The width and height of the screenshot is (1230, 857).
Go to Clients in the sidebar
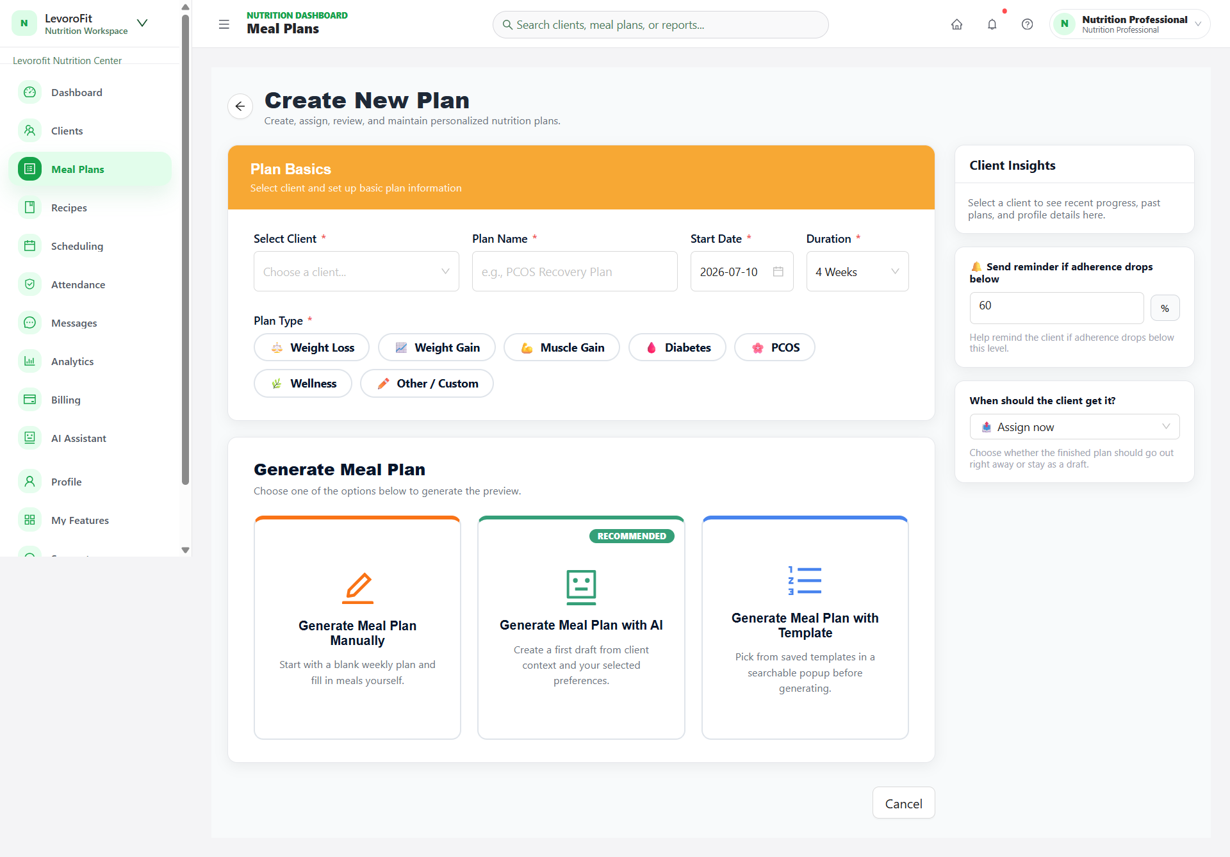click(90, 131)
